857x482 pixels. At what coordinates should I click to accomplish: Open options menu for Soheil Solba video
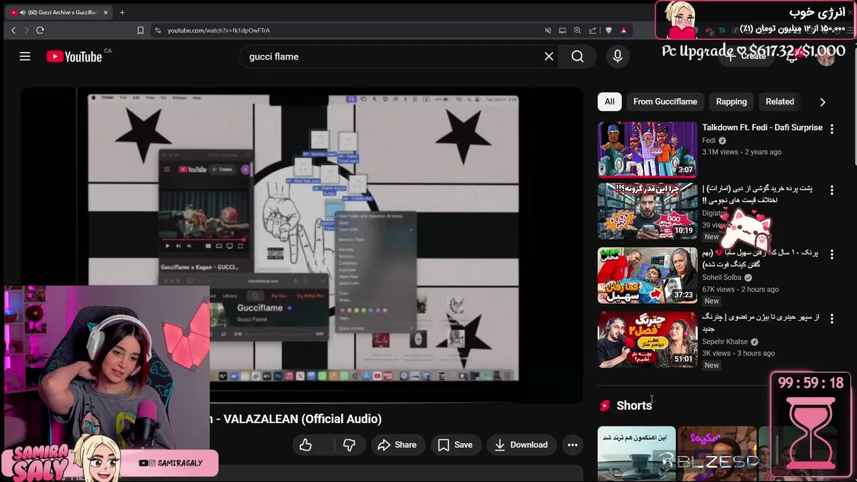(832, 254)
